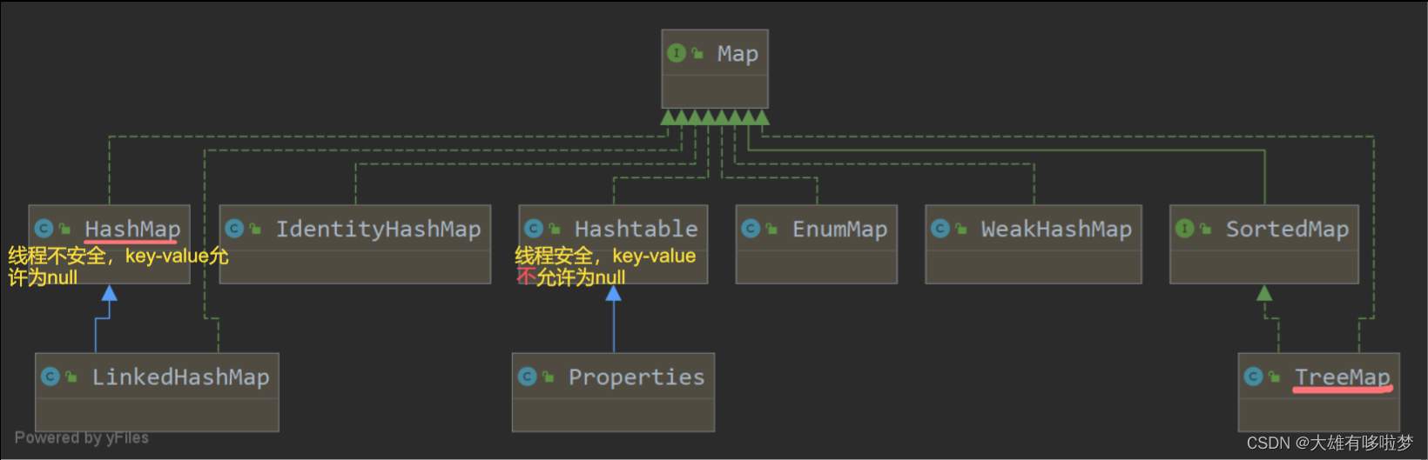The width and height of the screenshot is (1428, 460).
Task: Select the underlined TreeMap label
Action: (x=1342, y=377)
